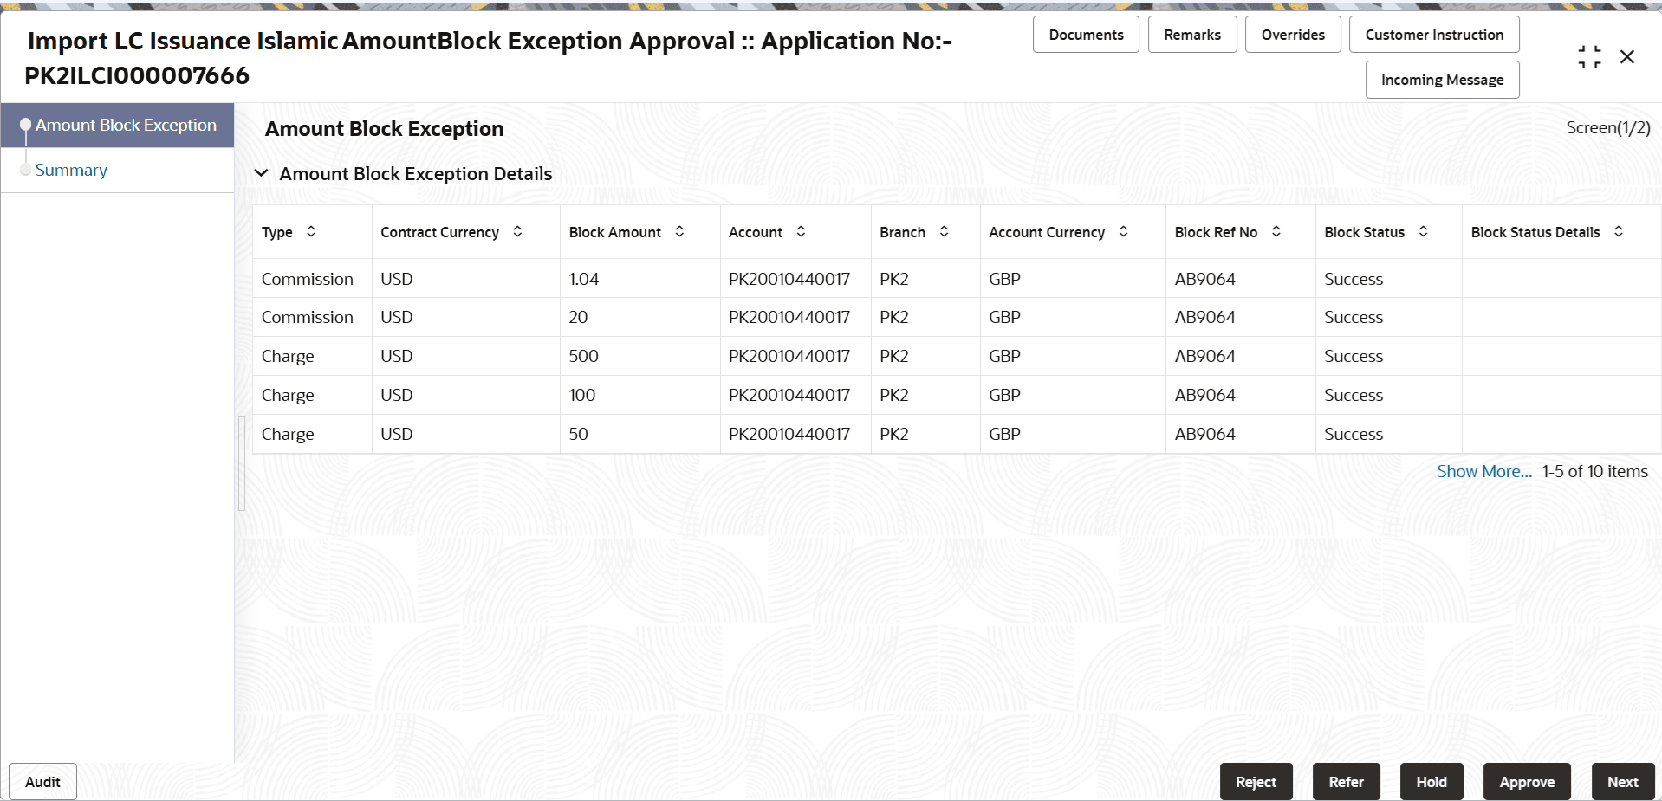The image size is (1662, 801).
Task: Sort by Contract Currency
Action: [517, 231]
